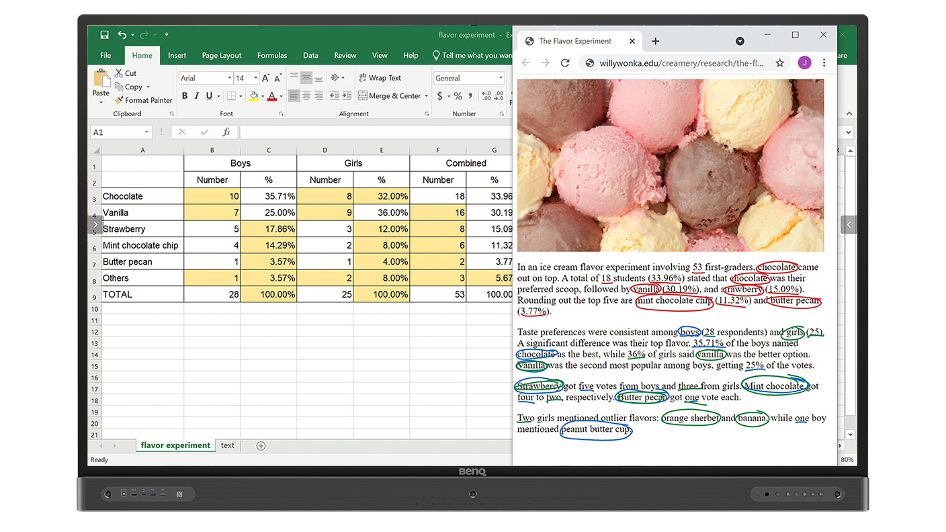The width and height of the screenshot is (946, 532).
Task: Toggle italic formatting on
Action: (196, 96)
